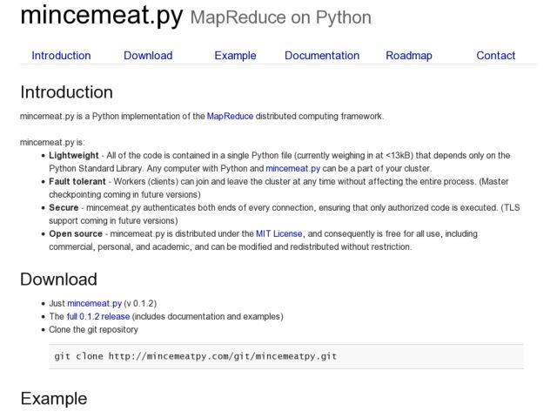Jump to Roadmap via the navigation bar
The image size is (557, 418).
pyautogui.click(x=409, y=56)
